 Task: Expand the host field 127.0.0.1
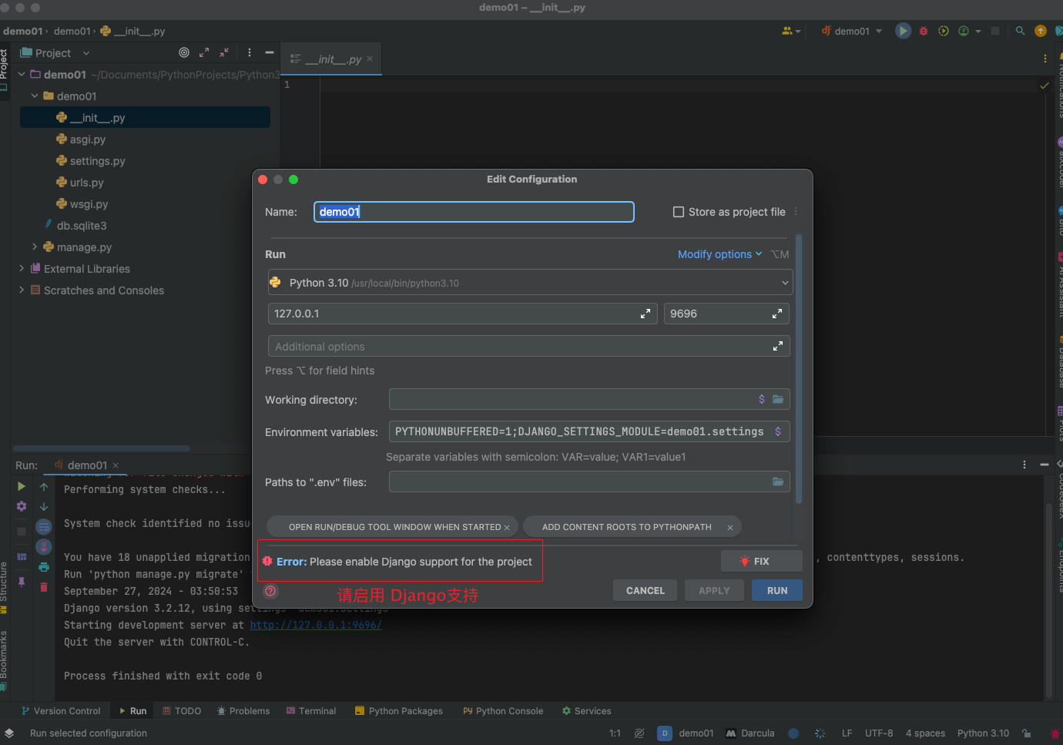pos(645,314)
